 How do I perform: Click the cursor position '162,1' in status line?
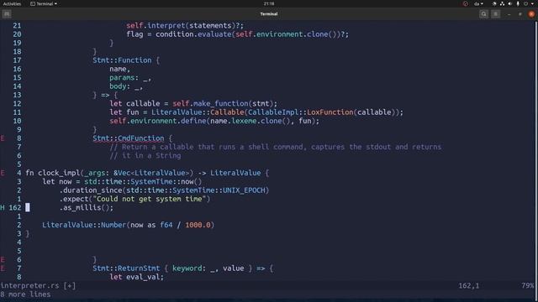(x=469, y=285)
